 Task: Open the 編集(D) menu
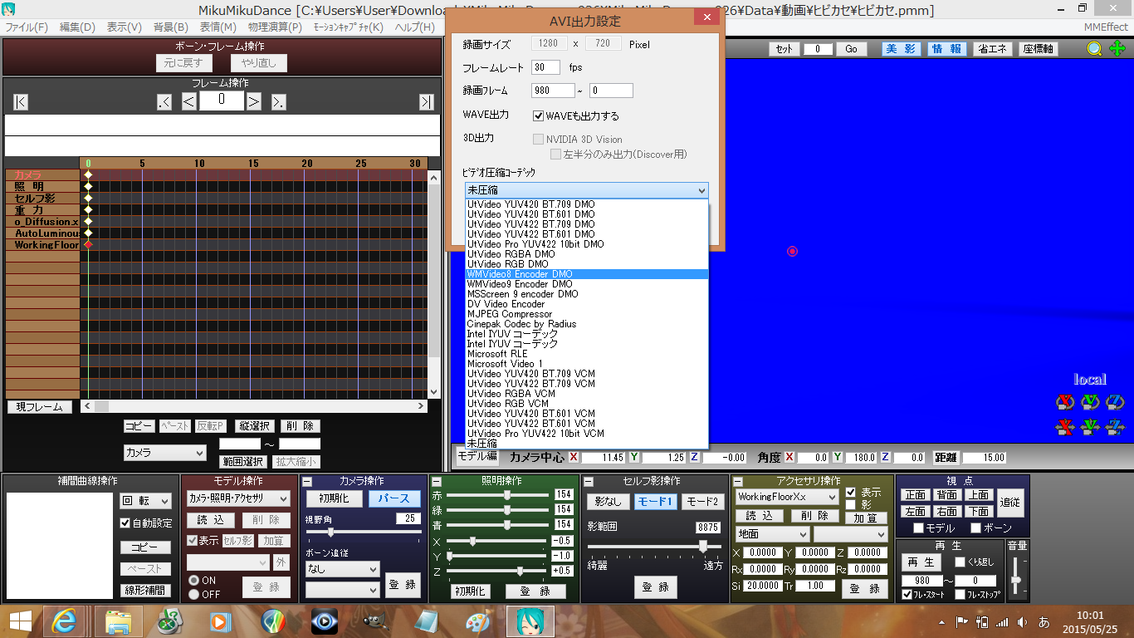pos(77,27)
